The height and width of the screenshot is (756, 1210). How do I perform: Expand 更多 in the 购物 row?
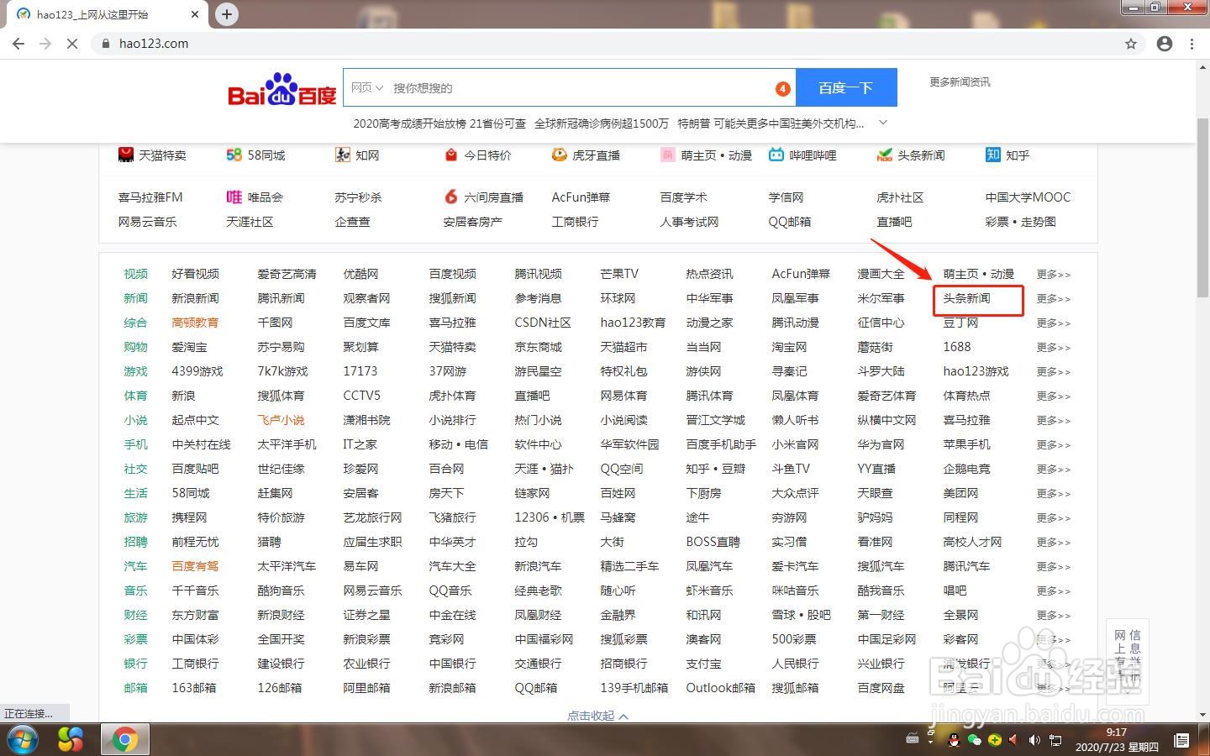point(1053,347)
